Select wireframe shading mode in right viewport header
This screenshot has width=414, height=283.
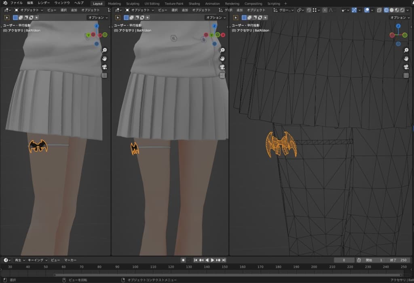click(x=386, y=10)
